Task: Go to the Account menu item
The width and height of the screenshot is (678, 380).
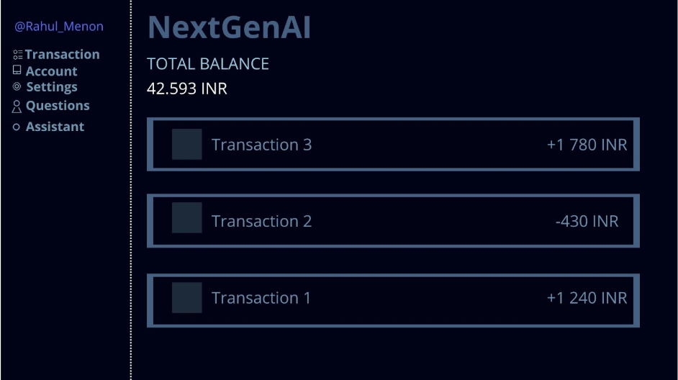Action: (x=51, y=71)
